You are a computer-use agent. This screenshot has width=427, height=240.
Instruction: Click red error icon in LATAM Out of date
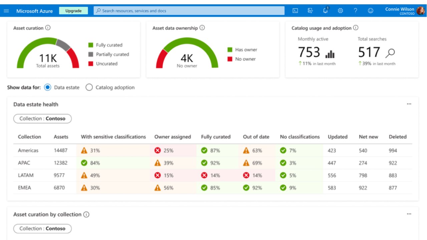point(246,175)
